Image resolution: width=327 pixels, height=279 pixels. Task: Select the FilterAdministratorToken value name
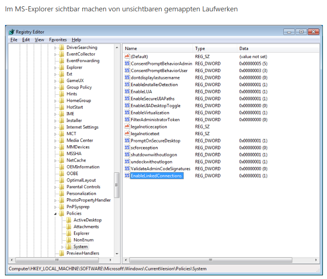point(155,120)
